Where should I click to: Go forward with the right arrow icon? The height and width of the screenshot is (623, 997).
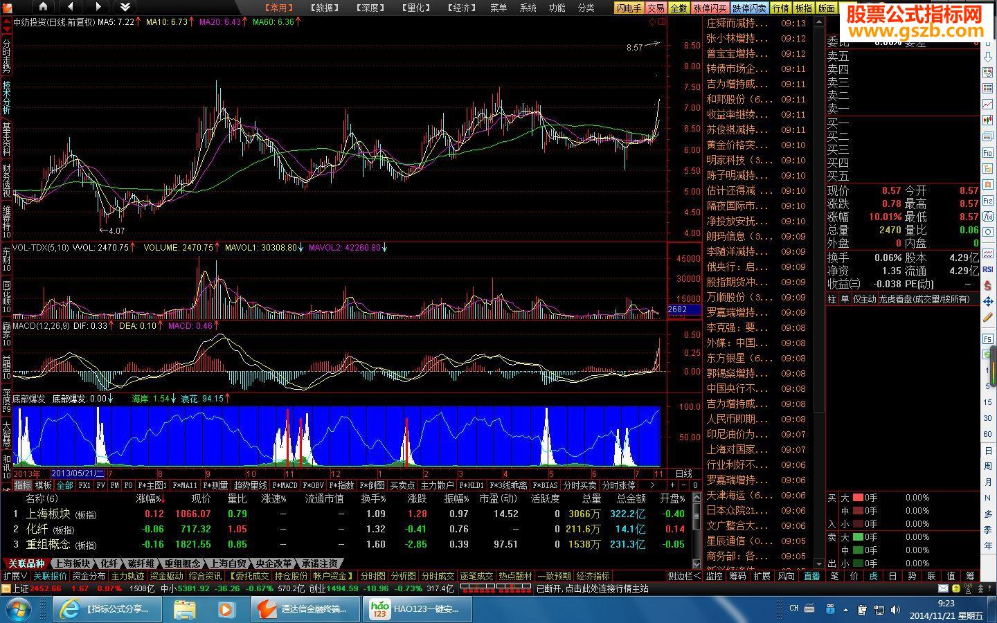[98, 7]
